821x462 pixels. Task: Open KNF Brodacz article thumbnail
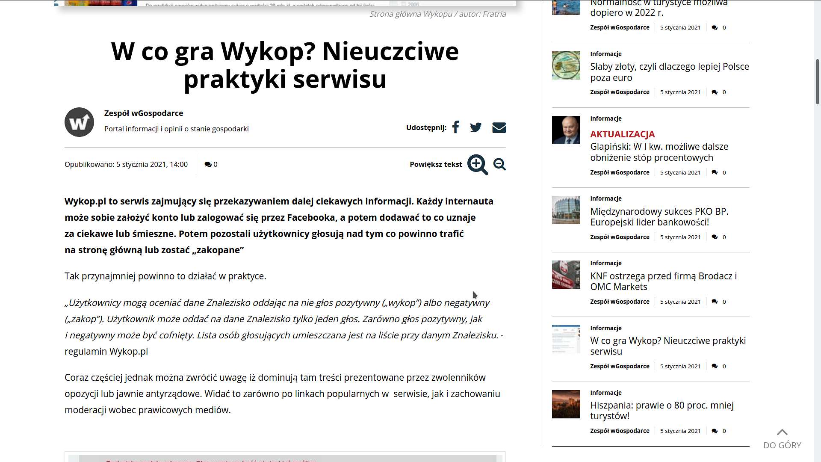(566, 275)
